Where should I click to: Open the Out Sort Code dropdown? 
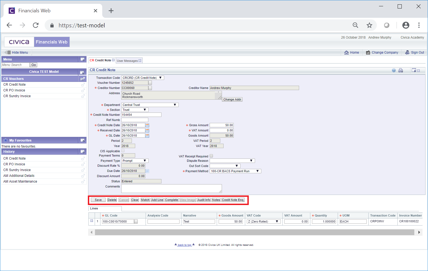pyautogui.click(x=225, y=166)
